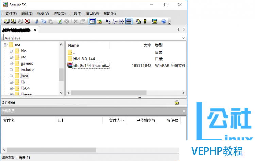Click the parent folder up icon
This screenshot has height=161, width=255.
pyautogui.click(x=99, y=21)
